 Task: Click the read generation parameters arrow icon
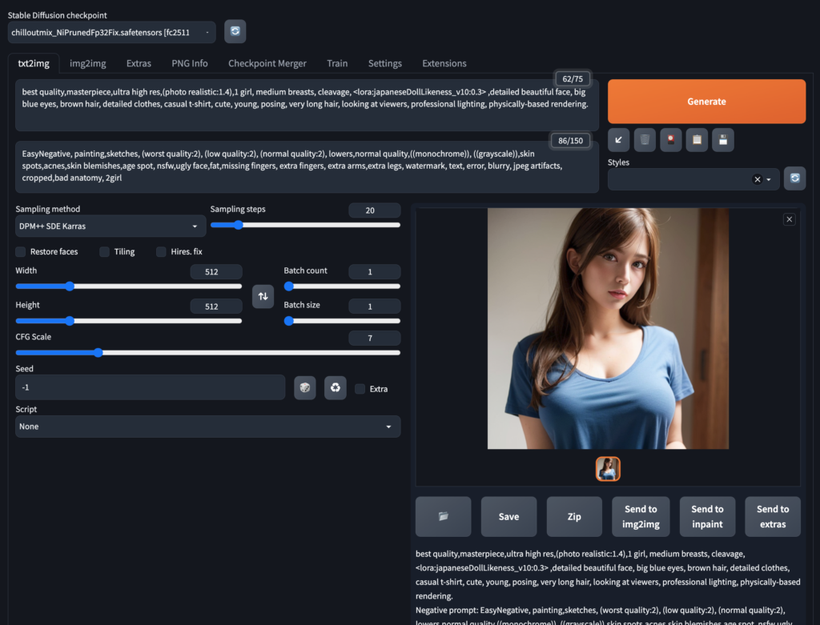618,140
